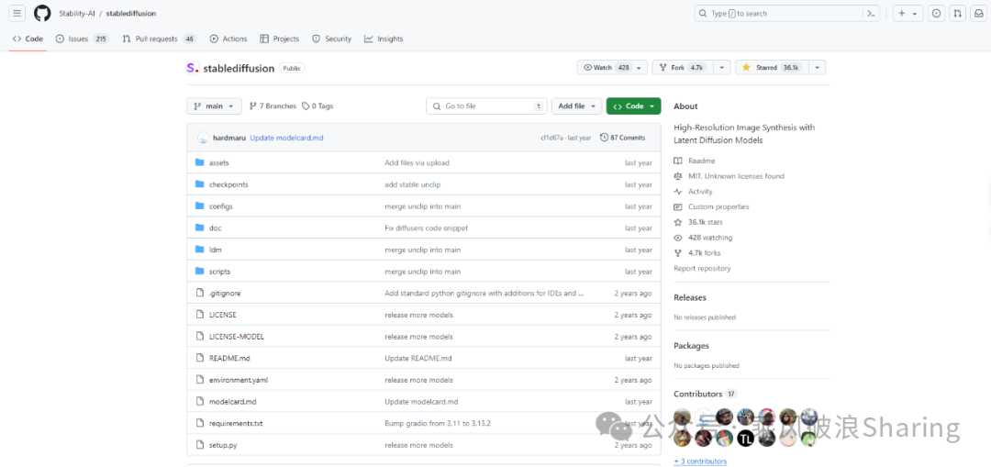Click the Stability-AI organization avatar logo

tap(193, 68)
